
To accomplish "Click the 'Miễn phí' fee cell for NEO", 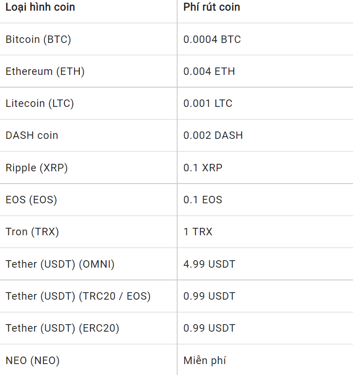I will (x=205, y=361).
